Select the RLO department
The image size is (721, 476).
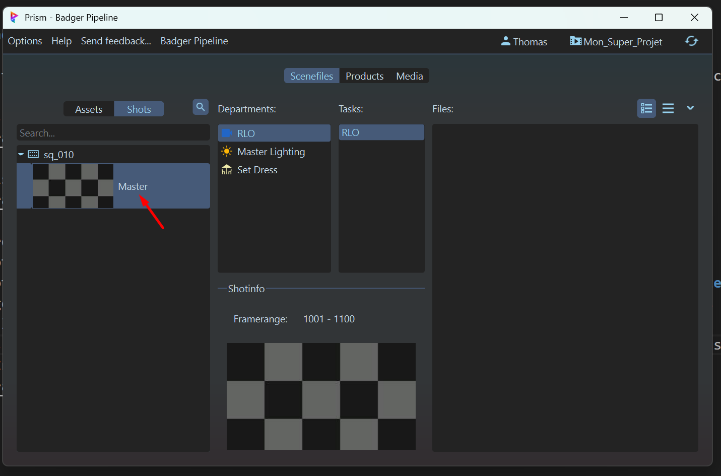(x=246, y=133)
